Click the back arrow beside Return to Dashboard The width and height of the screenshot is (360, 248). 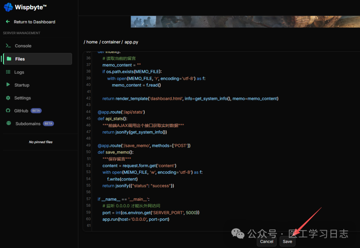8,22
